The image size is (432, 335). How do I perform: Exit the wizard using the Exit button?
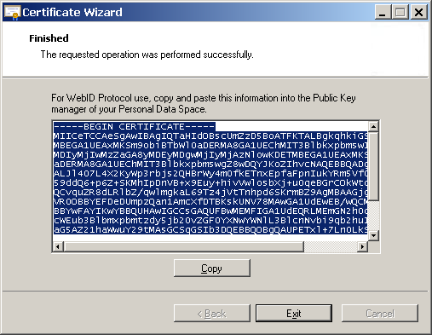[x=294, y=313]
